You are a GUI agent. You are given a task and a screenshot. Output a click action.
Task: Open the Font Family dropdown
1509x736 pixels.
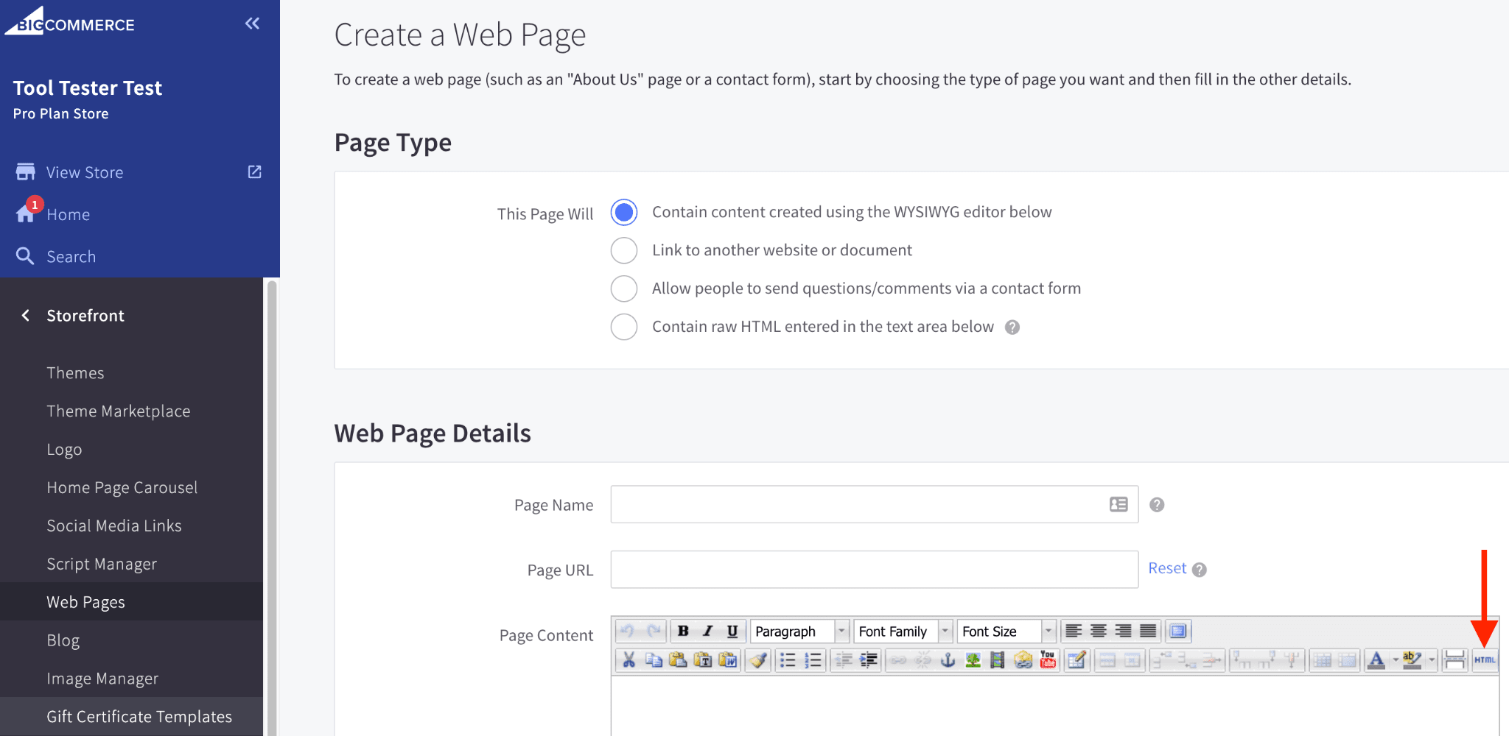(903, 631)
